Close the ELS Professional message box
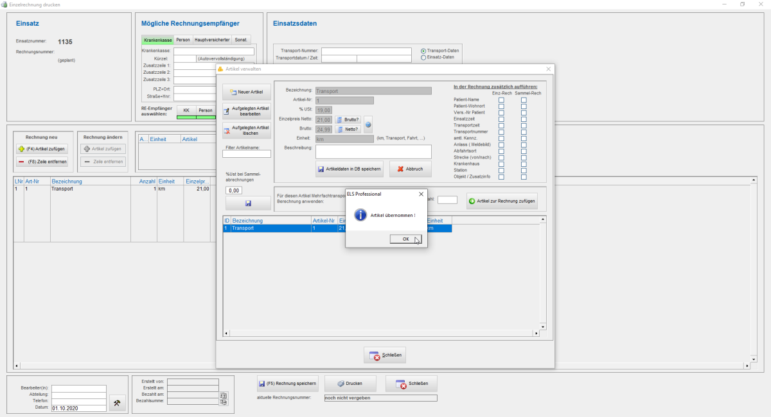Screen dimensions: 771x417 pyautogui.click(x=421, y=193)
